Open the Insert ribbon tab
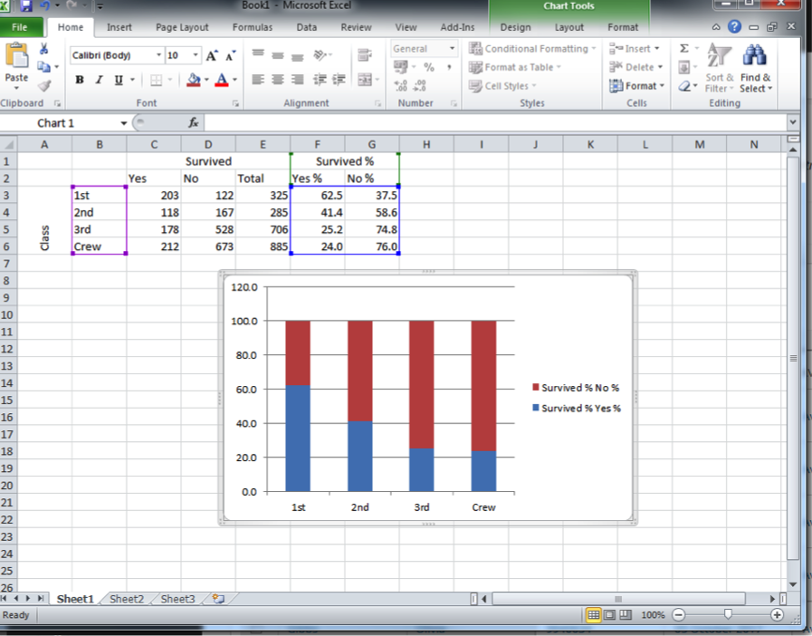This screenshot has width=812, height=636. click(x=119, y=27)
